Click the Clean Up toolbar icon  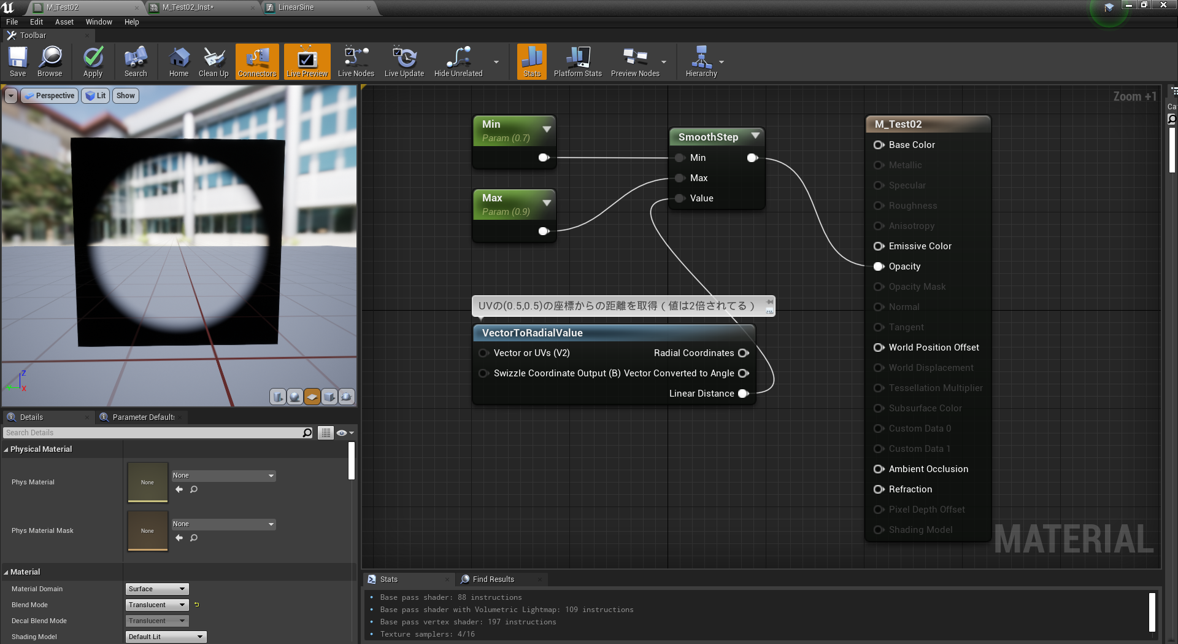coord(213,61)
